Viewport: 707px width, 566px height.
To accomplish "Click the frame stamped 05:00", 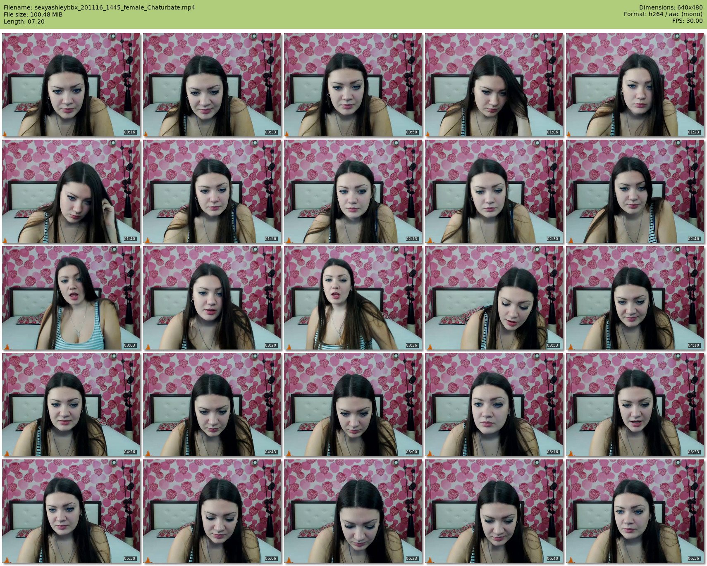I will [353, 405].
